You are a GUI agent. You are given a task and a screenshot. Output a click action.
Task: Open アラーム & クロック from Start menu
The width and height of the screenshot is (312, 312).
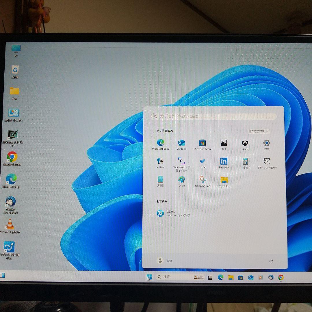(266, 161)
